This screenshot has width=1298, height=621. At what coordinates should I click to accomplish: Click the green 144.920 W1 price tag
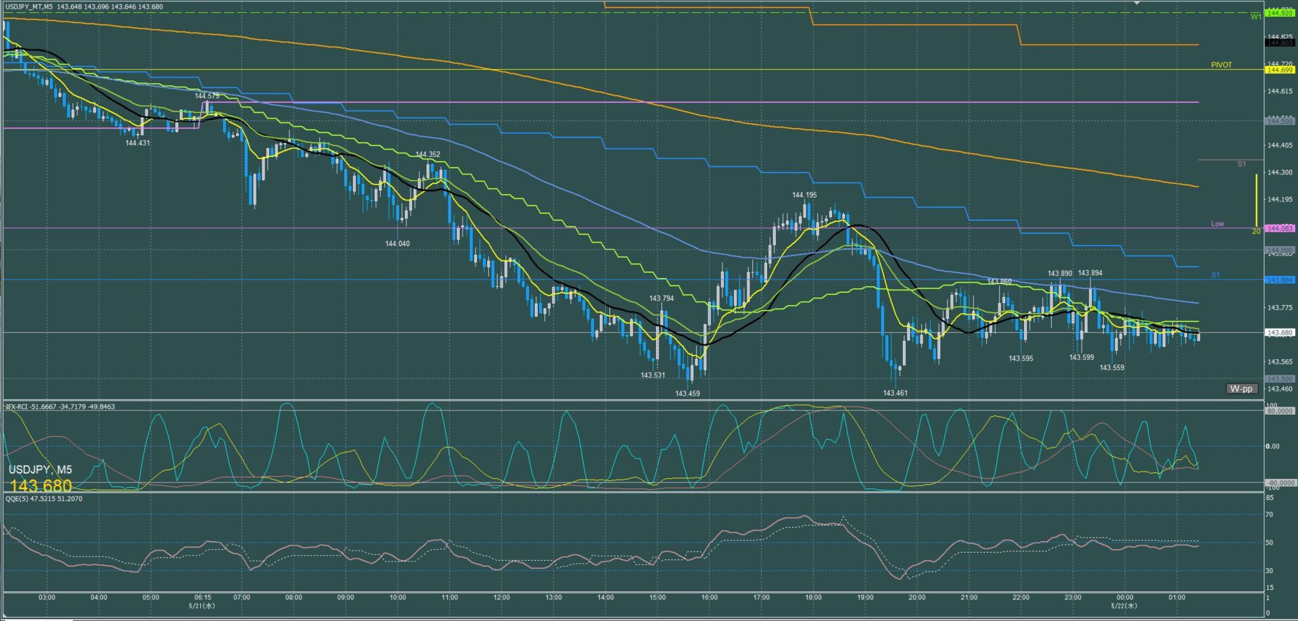coord(1280,13)
